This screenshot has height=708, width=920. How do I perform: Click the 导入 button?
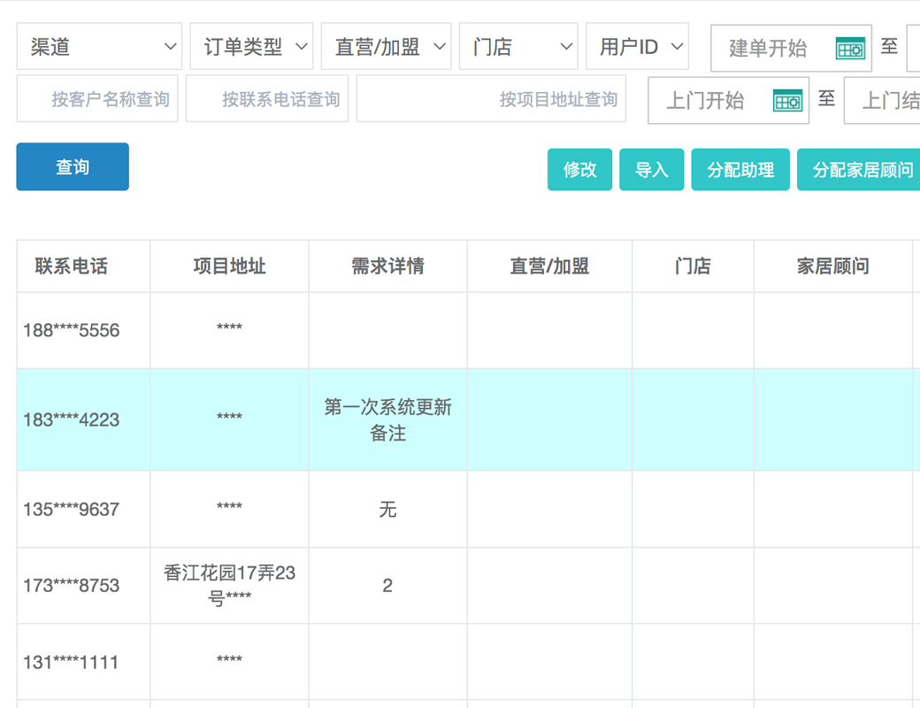(x=651, y=170)
